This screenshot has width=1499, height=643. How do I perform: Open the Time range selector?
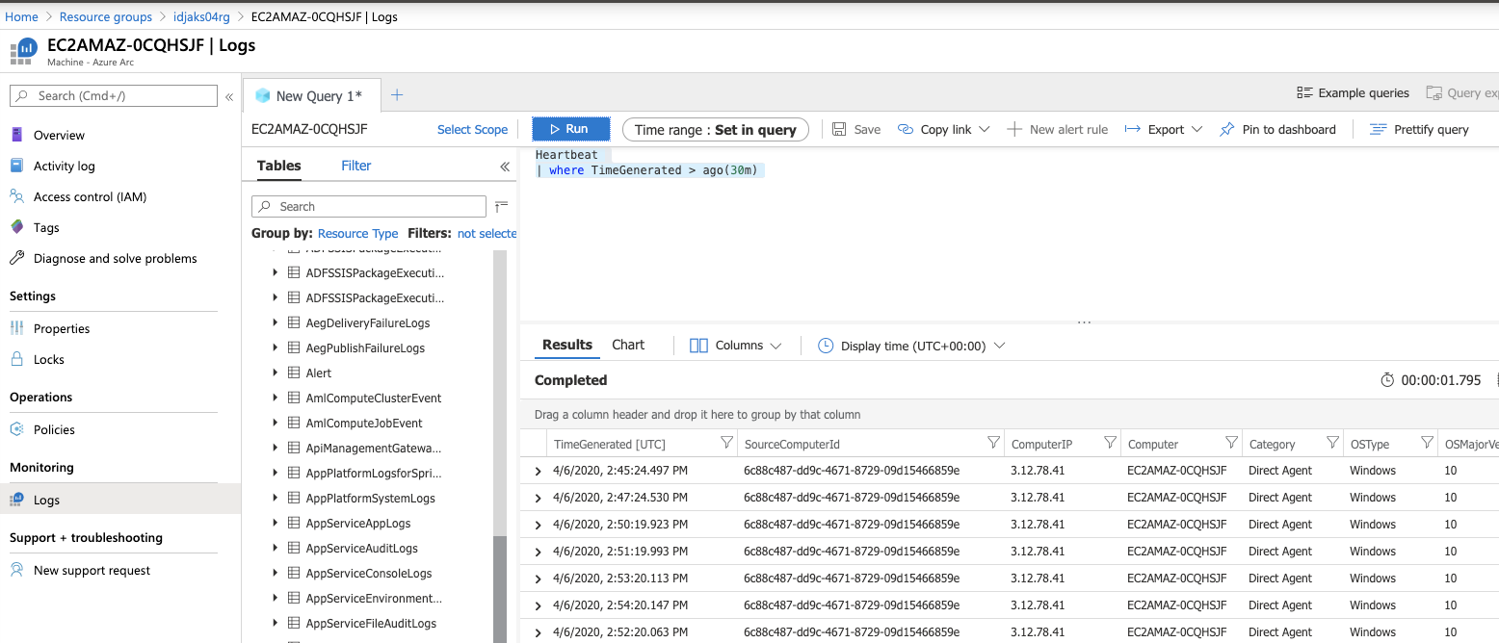tap(716, 129)
